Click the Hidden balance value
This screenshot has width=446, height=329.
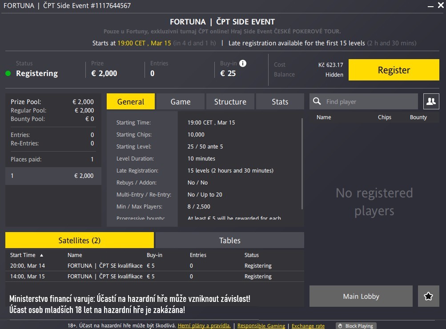(x=334, y=75)
